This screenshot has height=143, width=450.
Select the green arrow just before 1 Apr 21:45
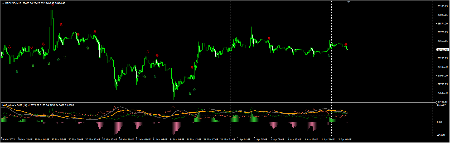coord(329,55)
